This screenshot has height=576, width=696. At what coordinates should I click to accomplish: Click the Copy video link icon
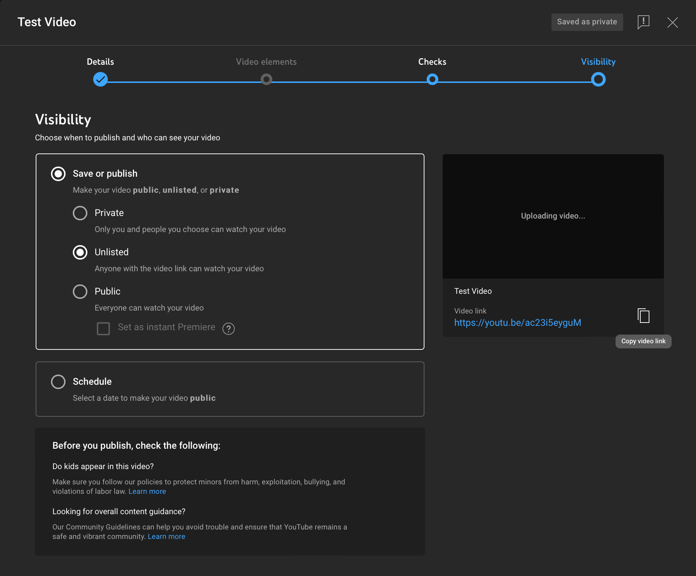point(643,316)
